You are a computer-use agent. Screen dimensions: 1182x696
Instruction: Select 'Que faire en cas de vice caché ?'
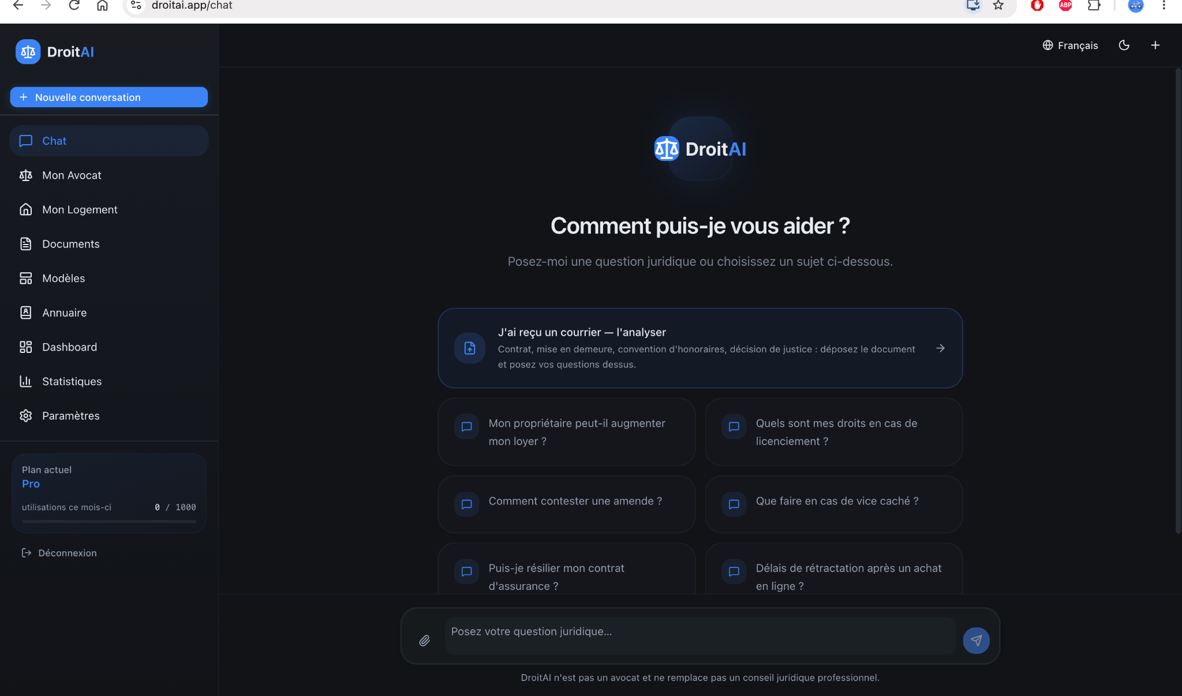pyautogui.click(x=833, y=504)
